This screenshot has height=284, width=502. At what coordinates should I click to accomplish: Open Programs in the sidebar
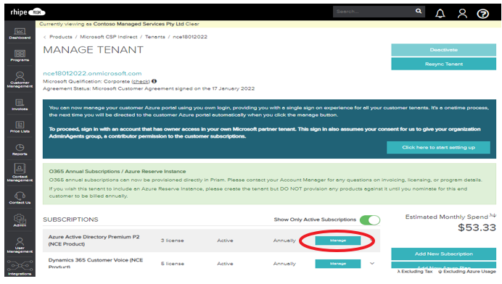click(20, 56)
